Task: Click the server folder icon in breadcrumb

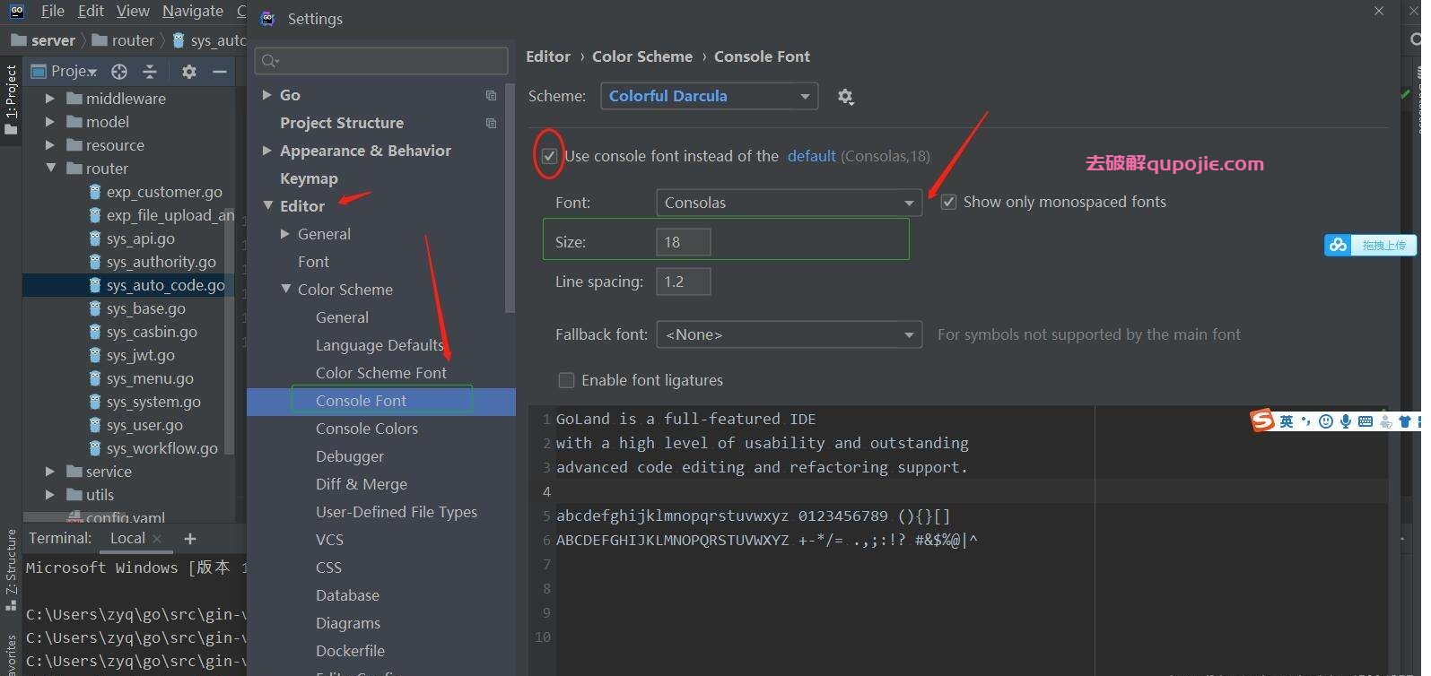Action: tap(18, 40)
